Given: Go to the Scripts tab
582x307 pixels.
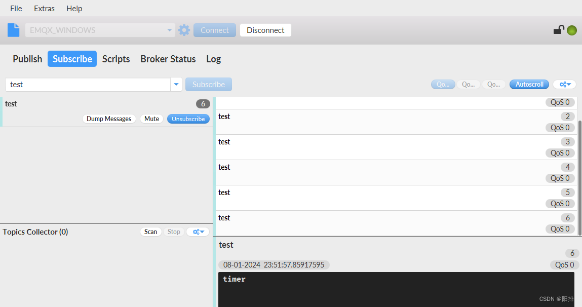Looking at the screenshot, I should (116, 59).
